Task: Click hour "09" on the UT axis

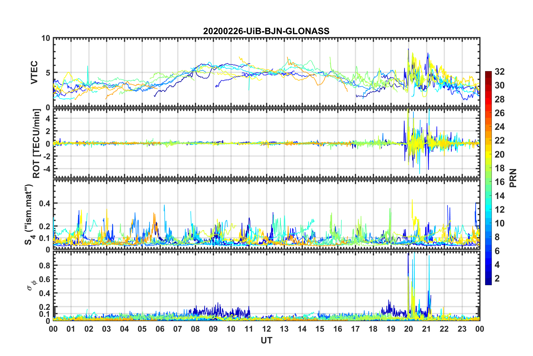Action: point(213,329)
